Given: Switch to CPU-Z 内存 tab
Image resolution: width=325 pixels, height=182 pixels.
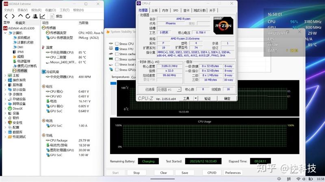Looking at the screenshot, I should point(165,11).
